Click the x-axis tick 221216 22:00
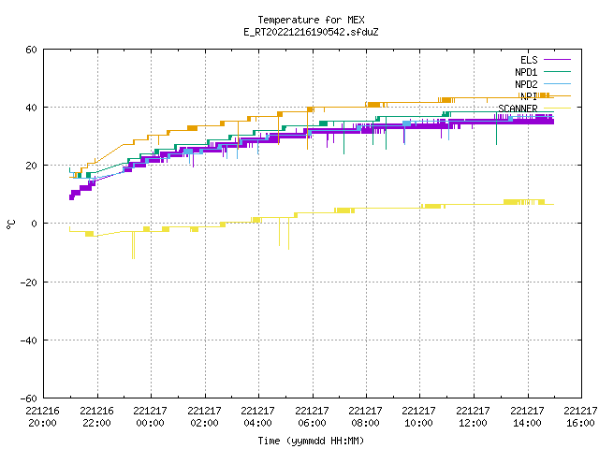 point(96,417)
